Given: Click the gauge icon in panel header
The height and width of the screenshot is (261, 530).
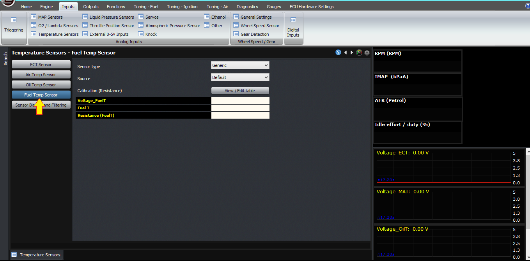Looking at the screenshot, I should tap(359, 53).
